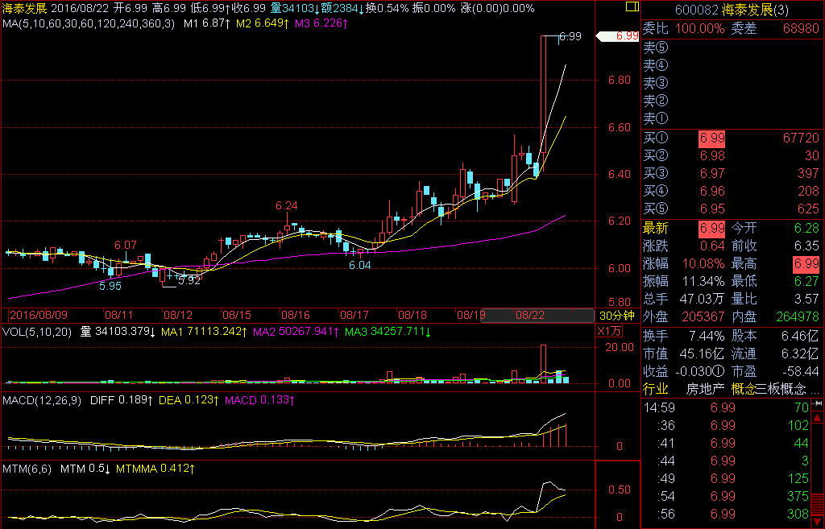
Task: Click the highlighted 最高 6.99 value
Action: point(806,264)
